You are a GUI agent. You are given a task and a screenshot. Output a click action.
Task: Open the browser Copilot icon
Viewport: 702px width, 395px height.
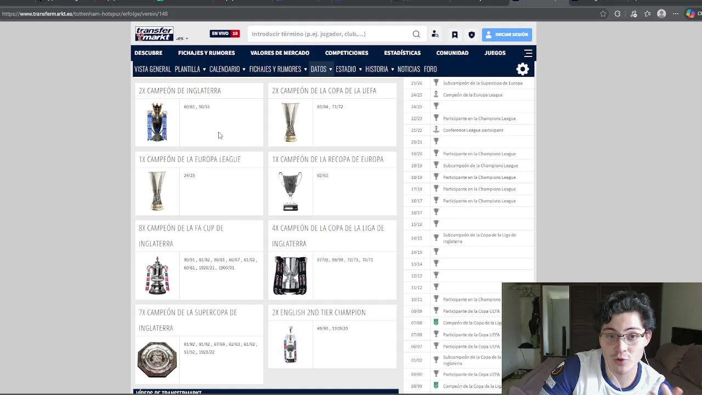click(x=690, y=14)
